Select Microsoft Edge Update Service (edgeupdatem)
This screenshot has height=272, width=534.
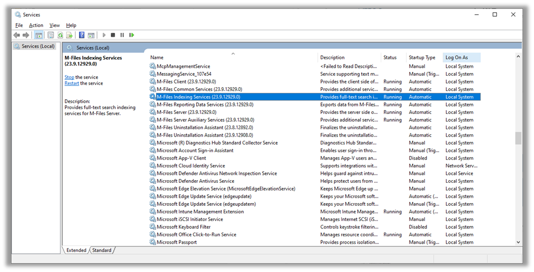tap(315, 204)
